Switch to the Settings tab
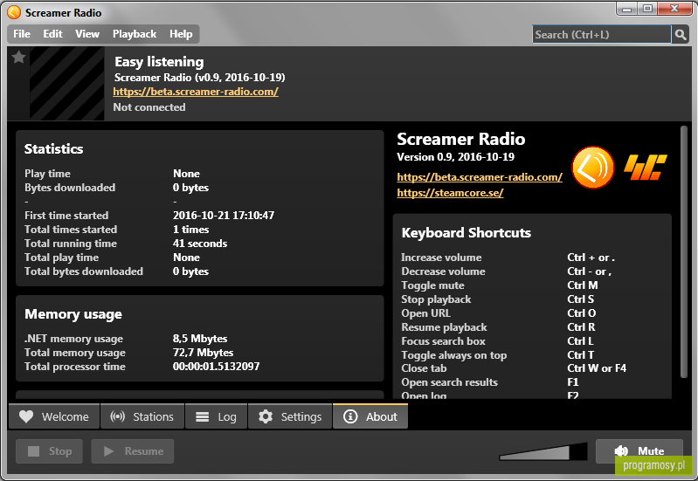 290,416
